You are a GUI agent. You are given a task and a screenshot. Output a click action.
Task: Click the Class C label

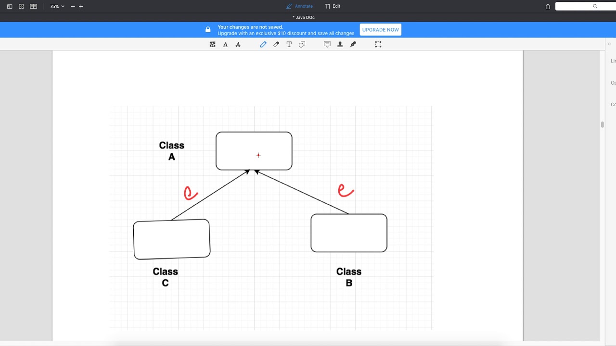coord(165,277)
